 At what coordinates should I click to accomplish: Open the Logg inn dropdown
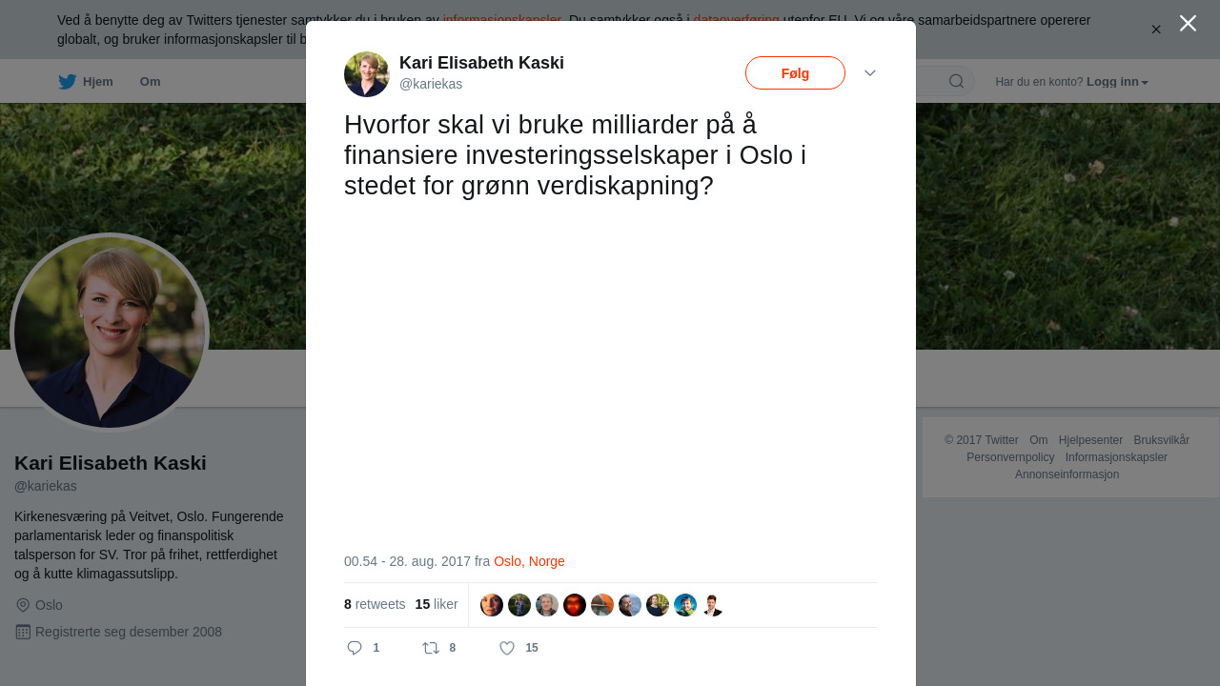pos(1117,82)
